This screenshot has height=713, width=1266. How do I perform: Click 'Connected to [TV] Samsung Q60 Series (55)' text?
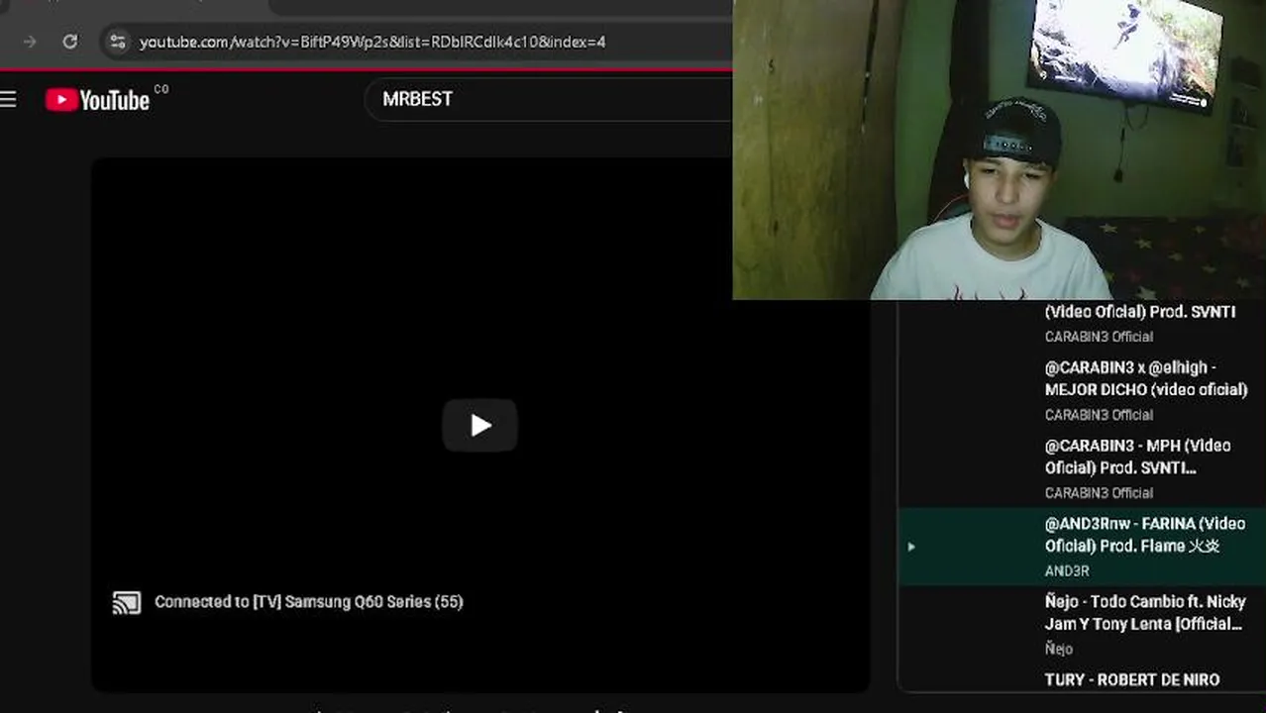[x=309, y=601]
